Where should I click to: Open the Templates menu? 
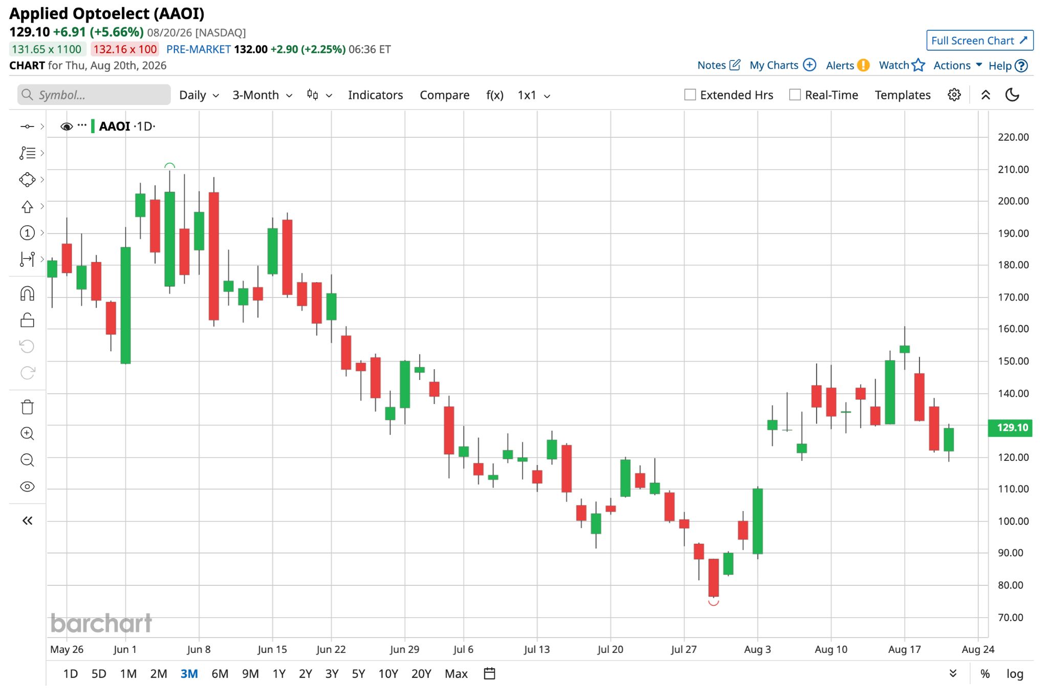pyautogui.click(x=902, y=95)
